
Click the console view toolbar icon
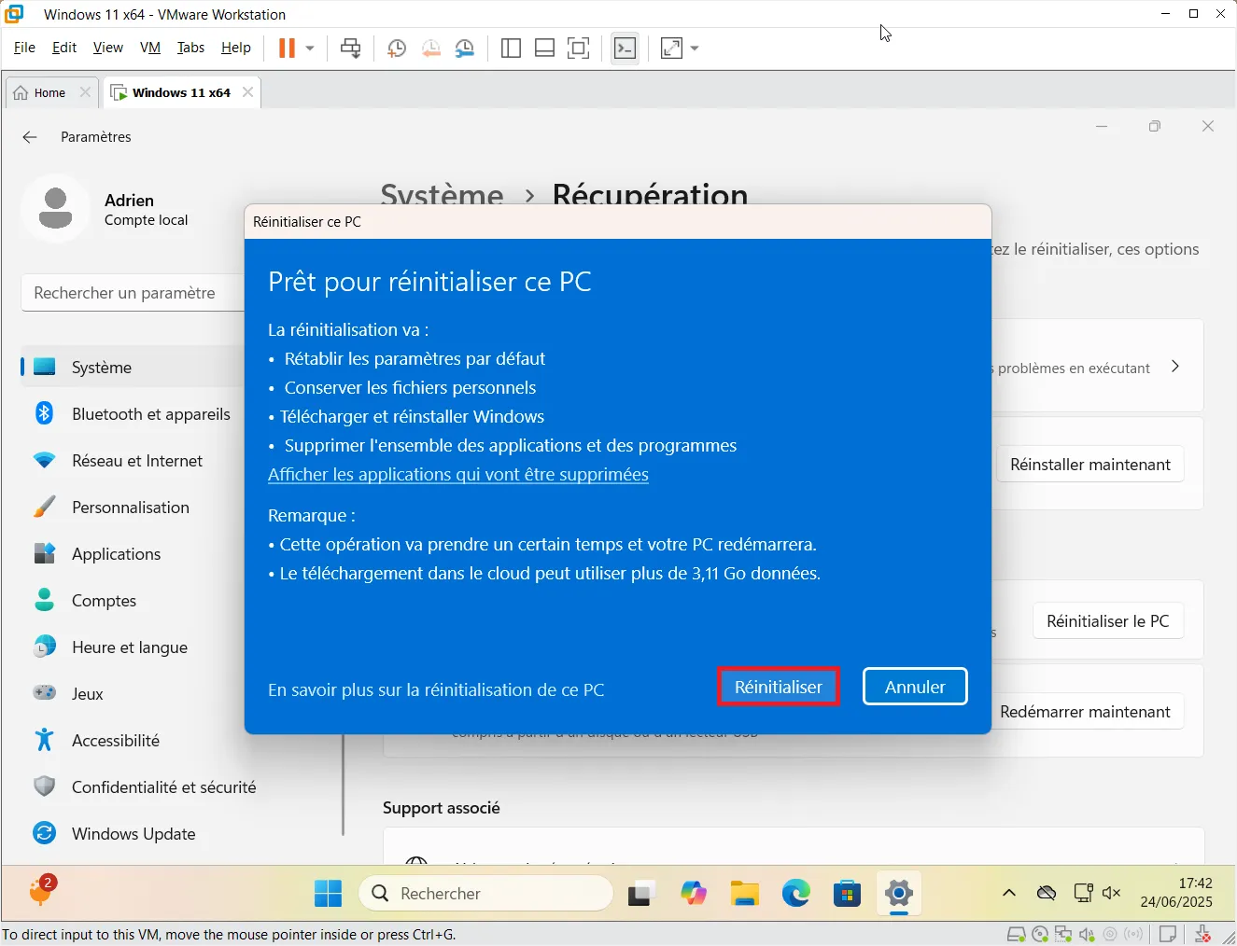point(625,49)
